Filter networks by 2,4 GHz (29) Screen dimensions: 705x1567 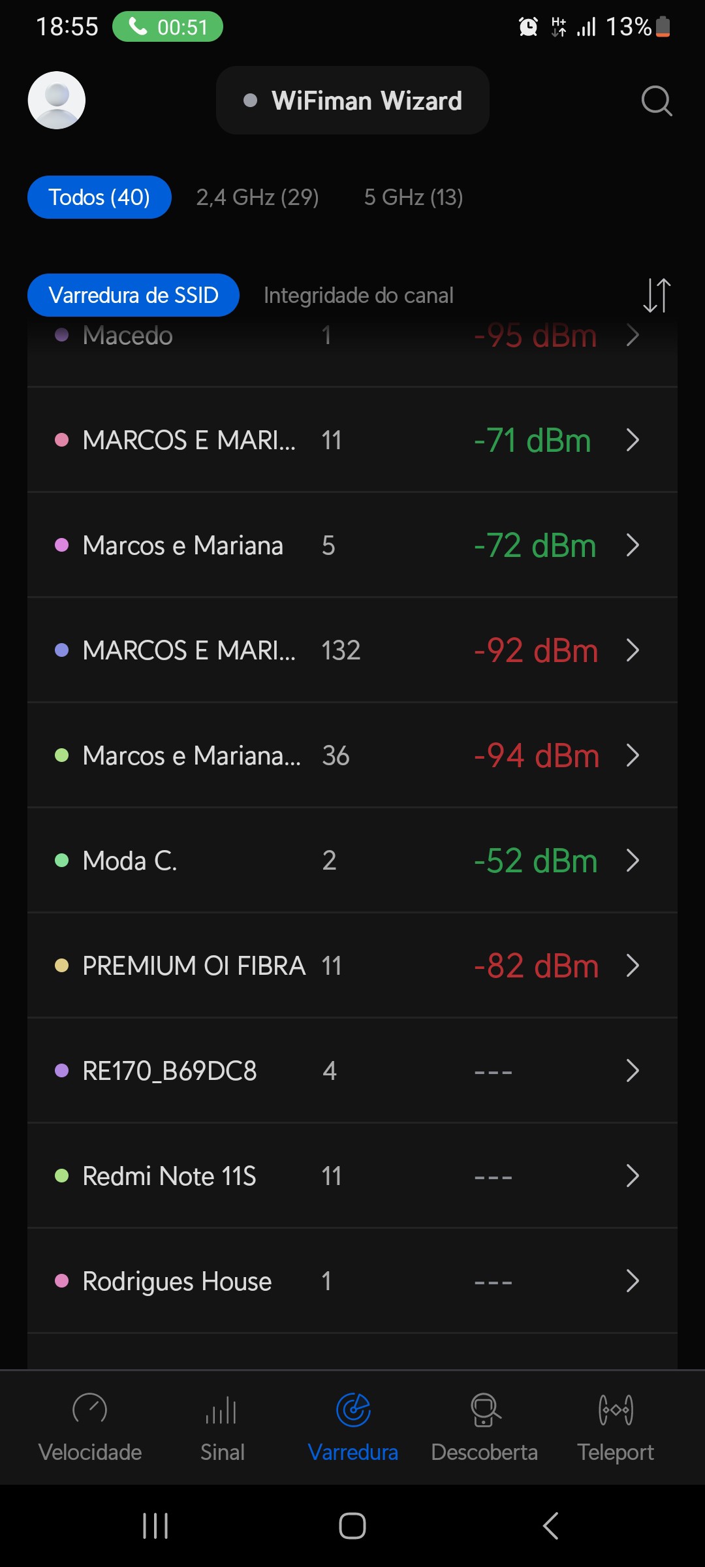click(257, 197)
